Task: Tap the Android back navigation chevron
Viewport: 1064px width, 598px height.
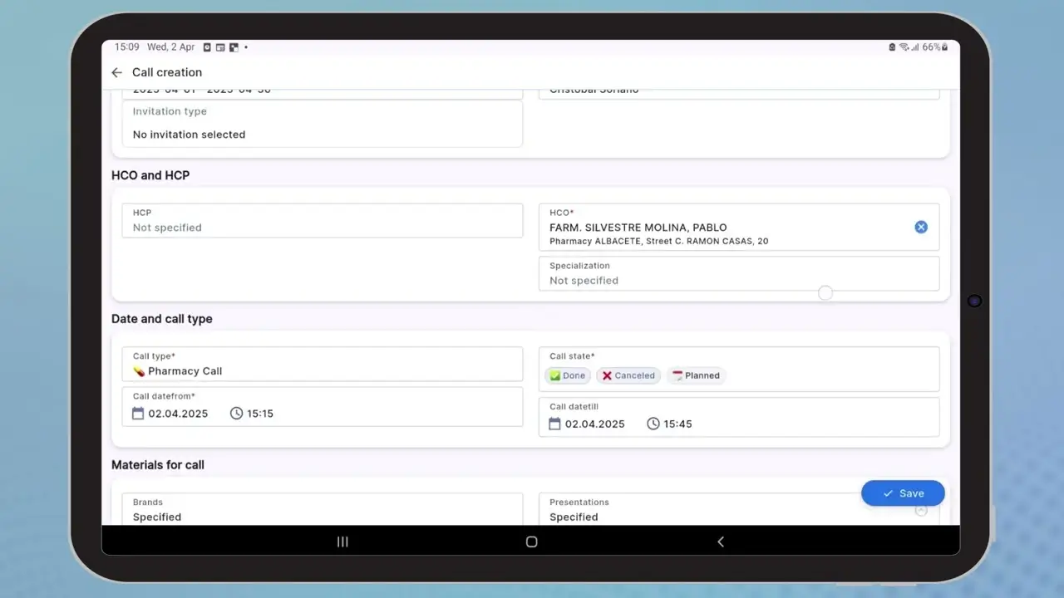Action: tap(721, 542)
